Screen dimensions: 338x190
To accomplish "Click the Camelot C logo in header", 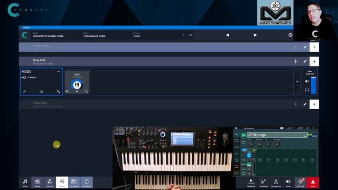I will [x=25, y=35].
